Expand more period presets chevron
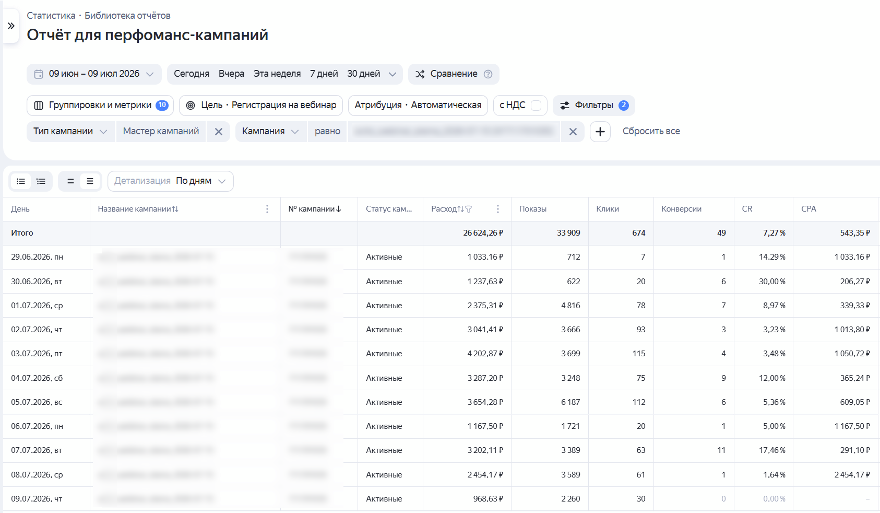This screenshot has height=513, width=880. coord(393,74)
